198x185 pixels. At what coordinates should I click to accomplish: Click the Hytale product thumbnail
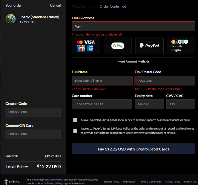[x=11, y=19]
